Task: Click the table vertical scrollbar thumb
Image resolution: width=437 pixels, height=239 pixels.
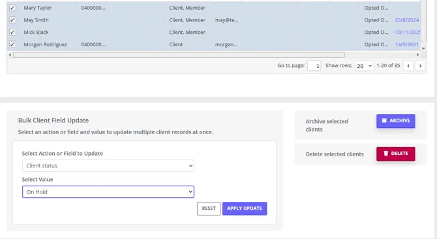Action: coord(423,21)
